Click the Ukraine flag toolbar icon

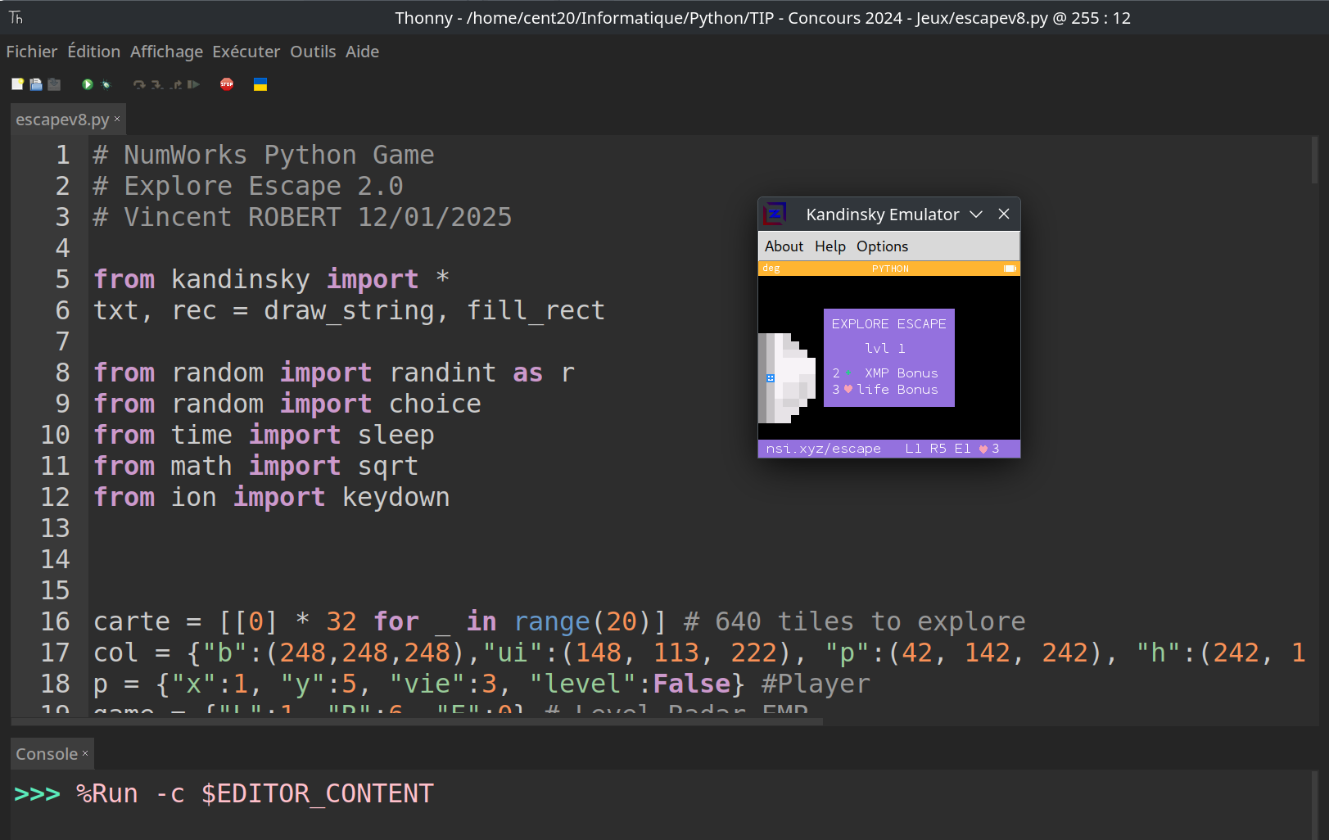click(x=260, y=84)
